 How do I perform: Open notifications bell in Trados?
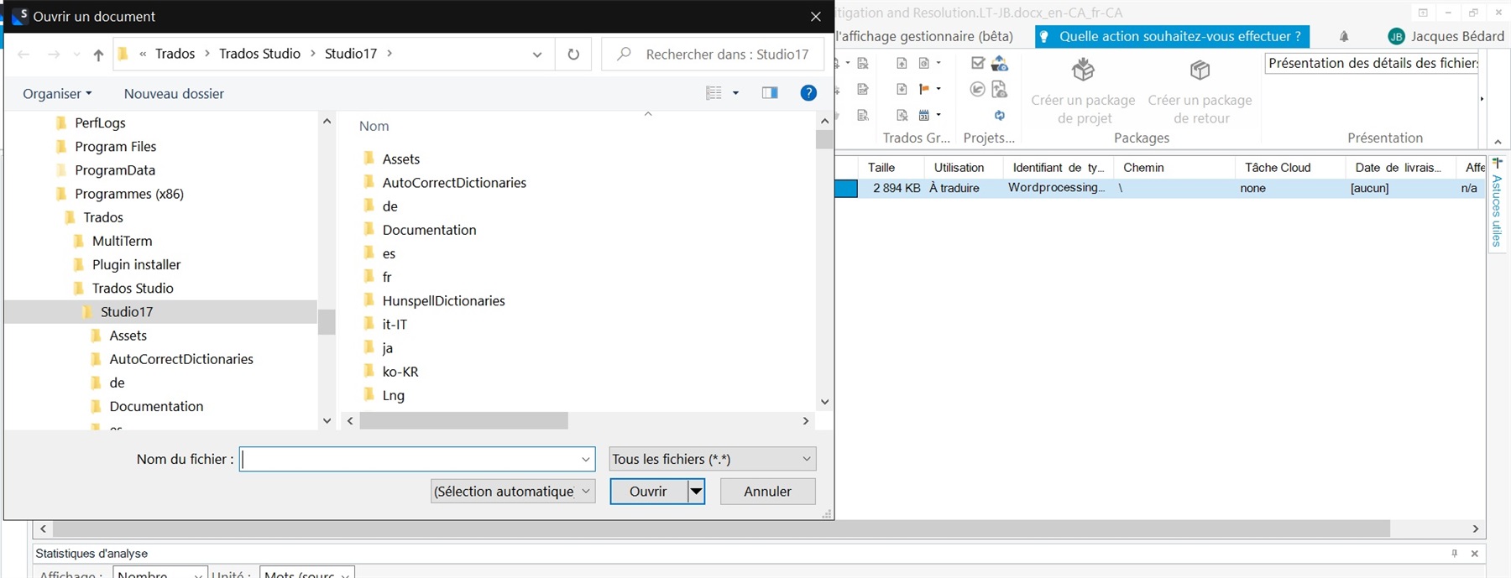pyautogui.click(x=1344, y=36)
